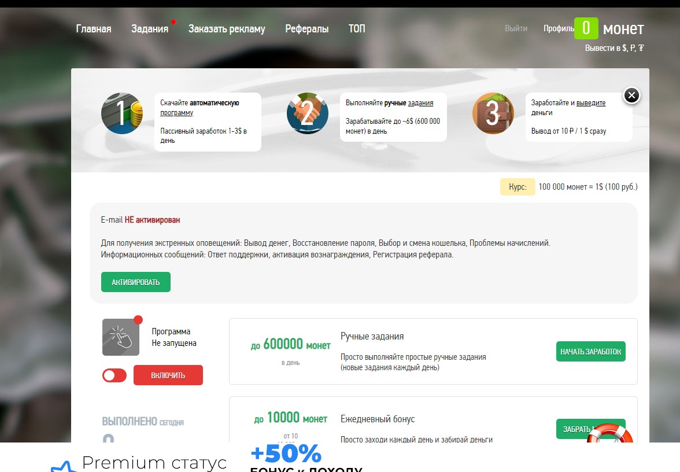Open the Главная menu item
The width and height of the screenshot is (680, 472).
click(x=94, y=29)
